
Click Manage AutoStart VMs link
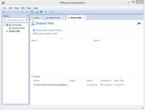(46, 34)
